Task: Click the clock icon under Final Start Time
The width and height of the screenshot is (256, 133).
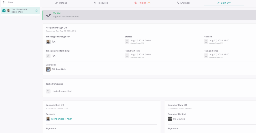Action: (x=127, y=56)
